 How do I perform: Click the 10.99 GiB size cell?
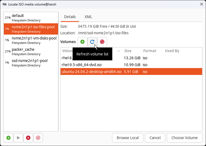[x=132, y=65]
